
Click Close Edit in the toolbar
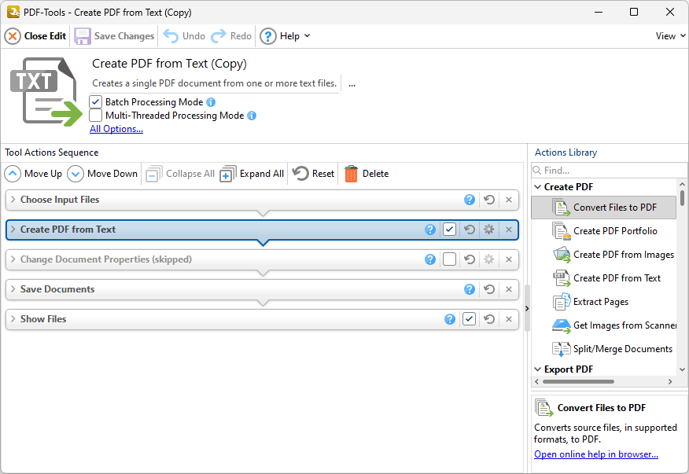coord(35,35)
